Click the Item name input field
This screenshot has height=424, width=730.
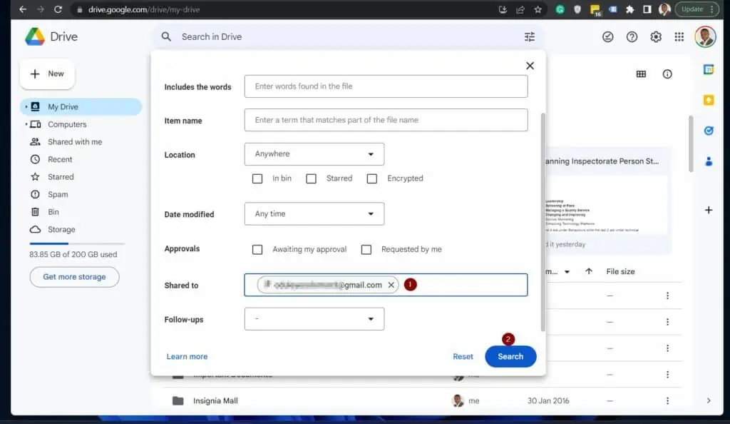coord(386,120)
